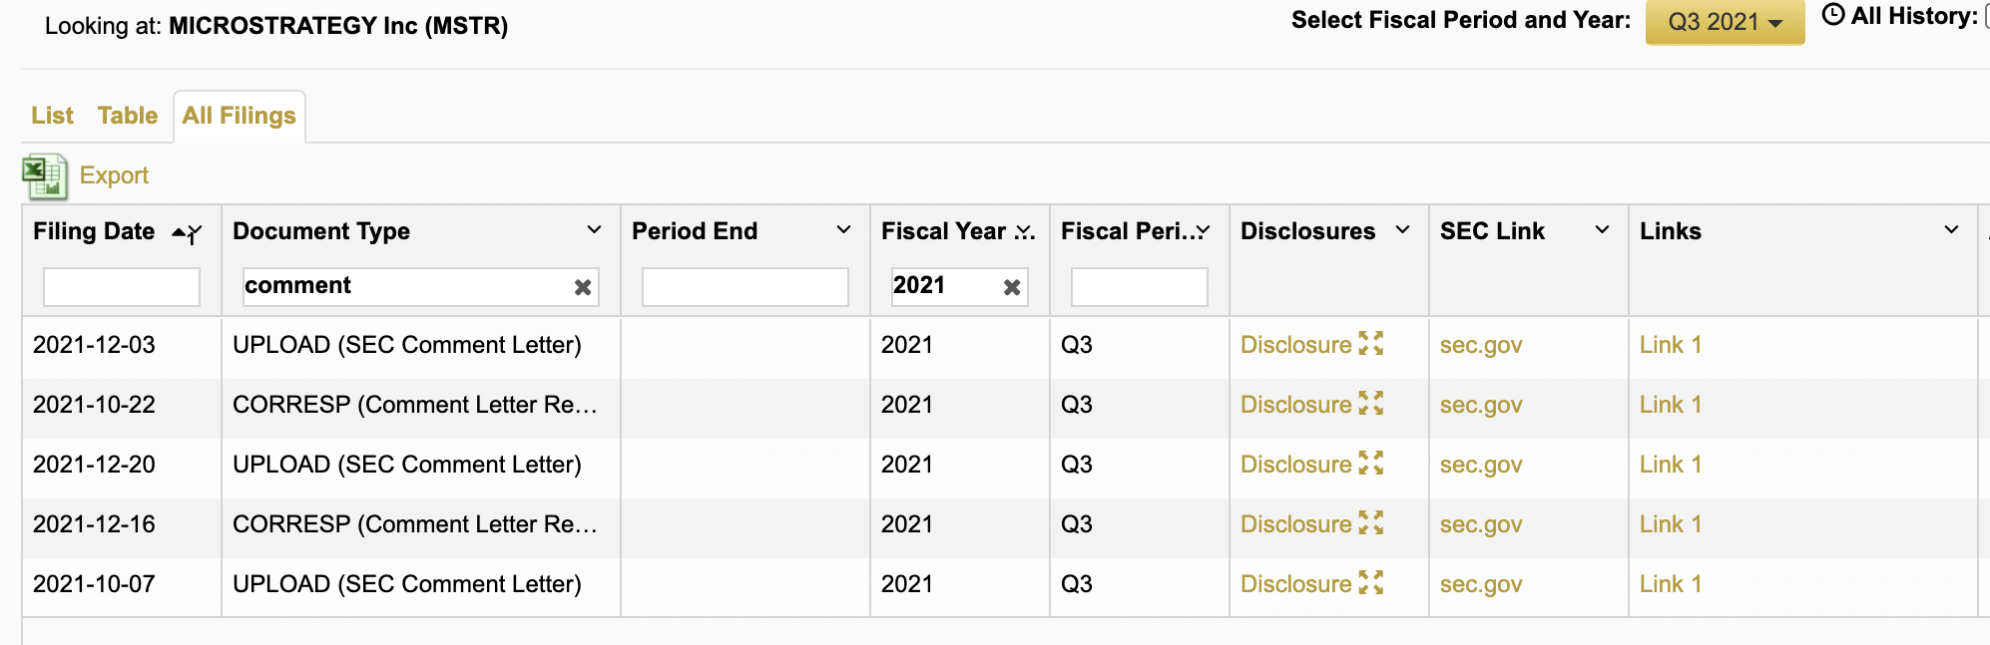Open Document Type column menu chevron
The image size is (1990, 645).
pyautogui.click(x=594, y=230)
